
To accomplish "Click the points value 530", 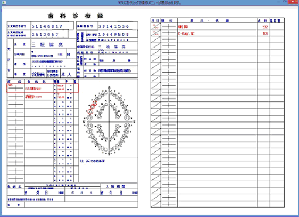I will click(265, 27).
